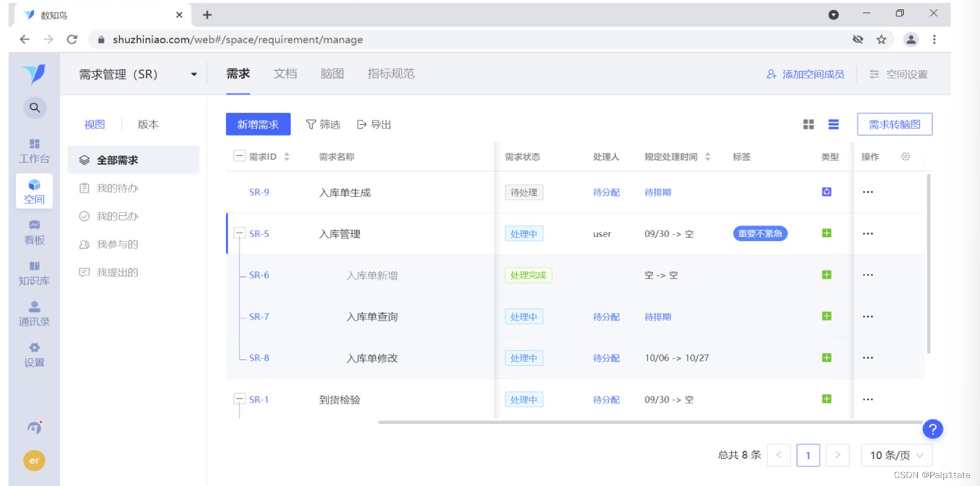Open the 知识库 knowledge base icon
The width and height of the screenshot is (980, 486).
coord(34,273)
